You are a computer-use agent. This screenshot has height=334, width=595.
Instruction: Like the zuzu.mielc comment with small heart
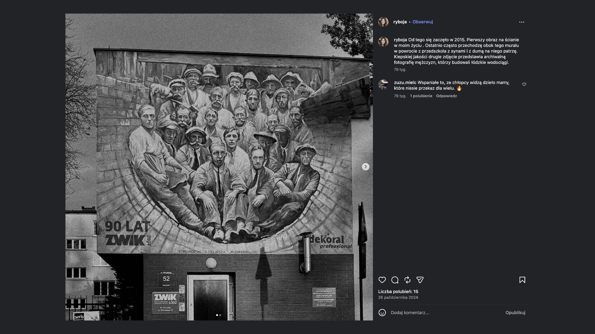click(x=524, y=84)
